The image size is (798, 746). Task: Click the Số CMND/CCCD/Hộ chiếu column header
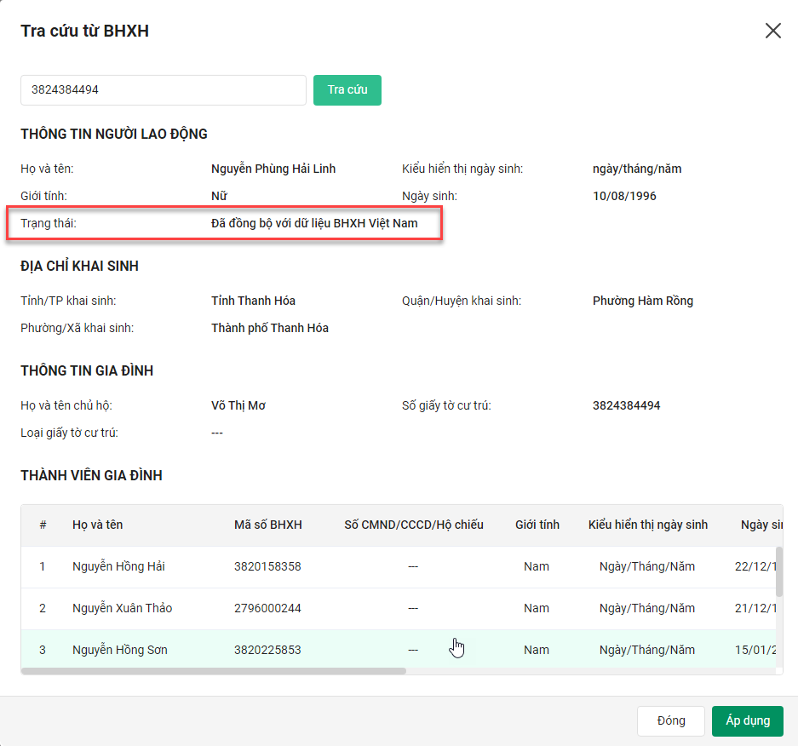pyautogui.click(x=413, y=525)
